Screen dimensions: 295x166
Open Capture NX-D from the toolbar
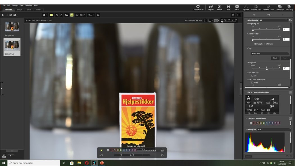(198, 7)
